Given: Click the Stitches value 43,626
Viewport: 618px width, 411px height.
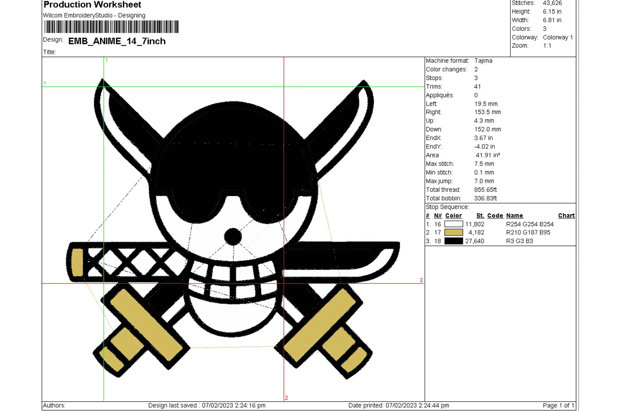Looking at the screenshot, I should click(x=552, y=3).
